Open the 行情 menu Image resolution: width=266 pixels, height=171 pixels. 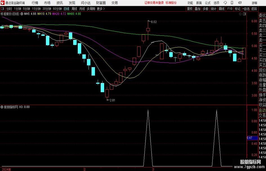pos(35,3)
